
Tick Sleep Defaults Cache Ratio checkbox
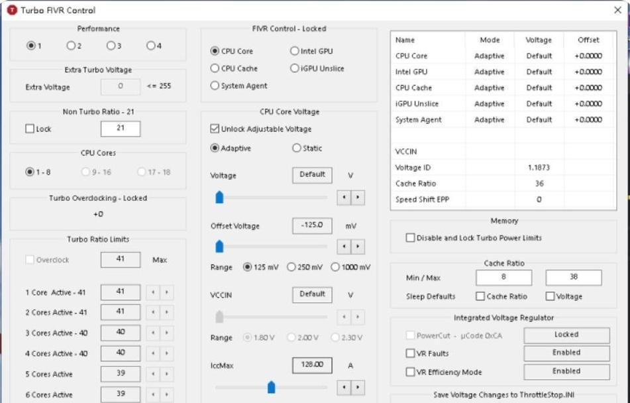(x=480, y=296)
